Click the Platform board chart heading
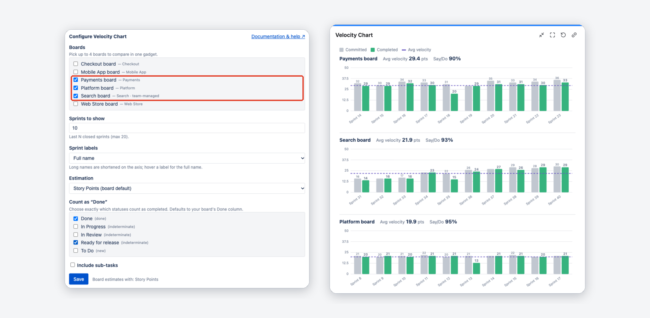The width and height of the screenshot is (650, 318). click(357, 222)
